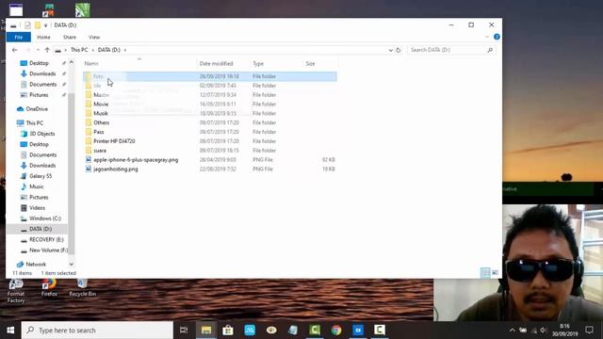This screenshot has width=603, height=339.
Task: Open the Windows Start menu
Action: (10, 331)
